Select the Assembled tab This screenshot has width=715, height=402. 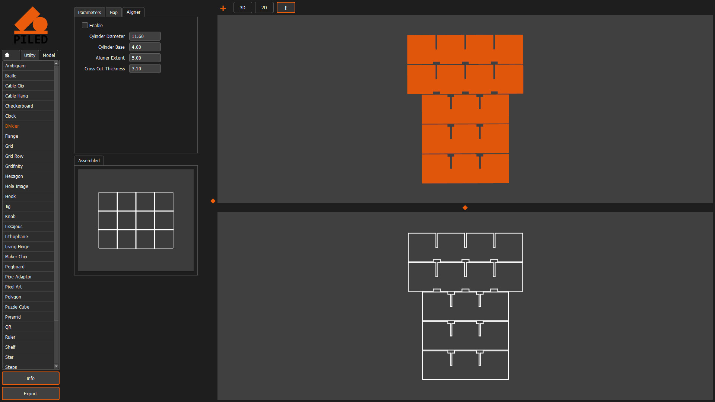(89, 161)
